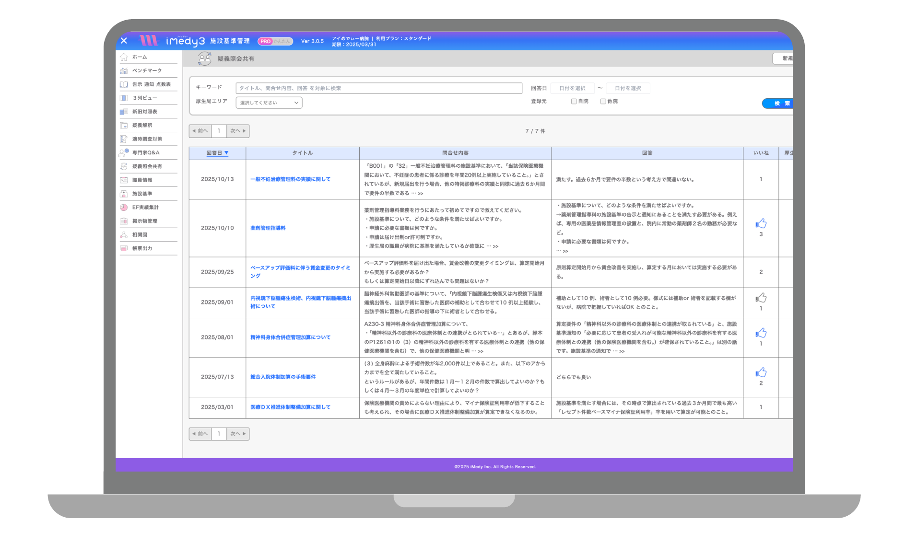
Task: Click the 帳票出力 printer icon
Action: click(x=124, y=248)
